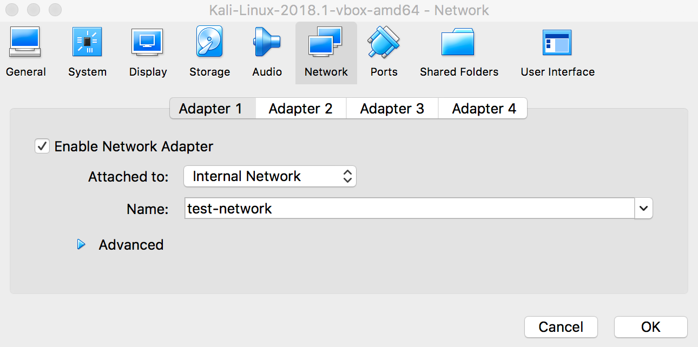Viewport: 698px width, 347px height.
Task: Select the Adapter 1 tab
Action: (210, 109)
